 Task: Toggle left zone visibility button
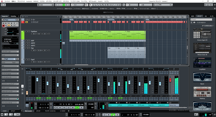coord(205,5)
